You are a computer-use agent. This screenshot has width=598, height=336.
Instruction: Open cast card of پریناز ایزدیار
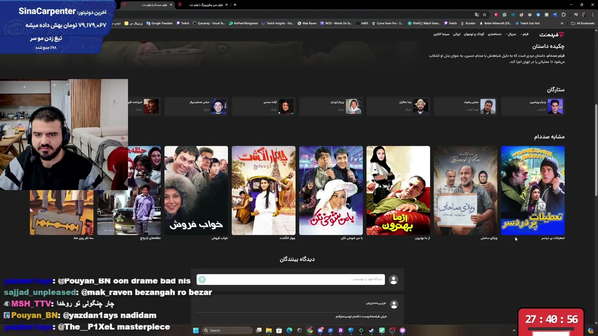pyautogui.click(x=331, y=106)
